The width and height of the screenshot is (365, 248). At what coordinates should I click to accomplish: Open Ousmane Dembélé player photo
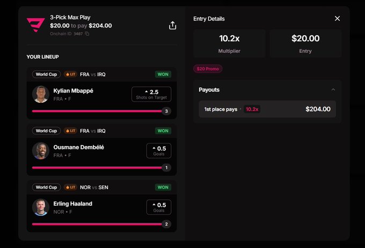41,151
